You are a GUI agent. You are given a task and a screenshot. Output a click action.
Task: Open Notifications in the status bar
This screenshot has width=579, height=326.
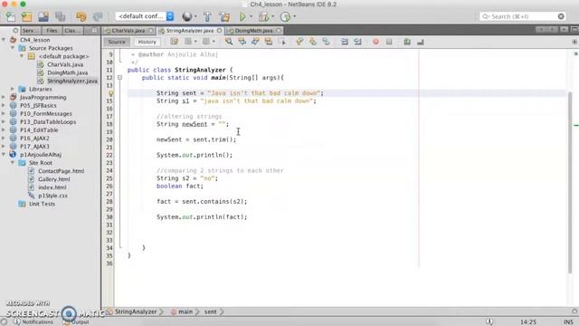click(x=33, y=322)
